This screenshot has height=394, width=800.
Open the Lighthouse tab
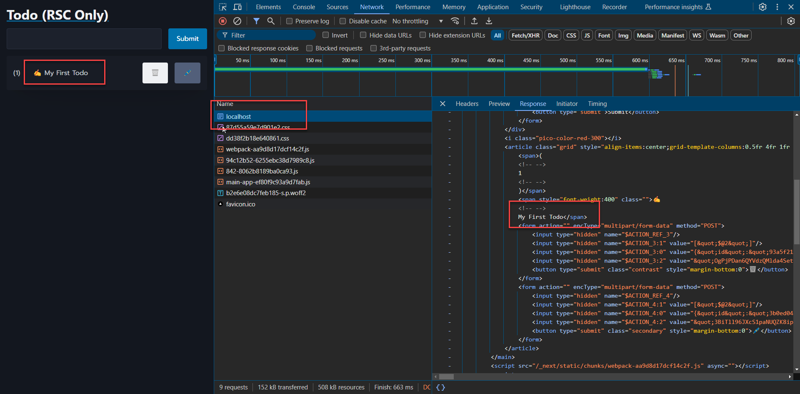(x=575, y=7)
